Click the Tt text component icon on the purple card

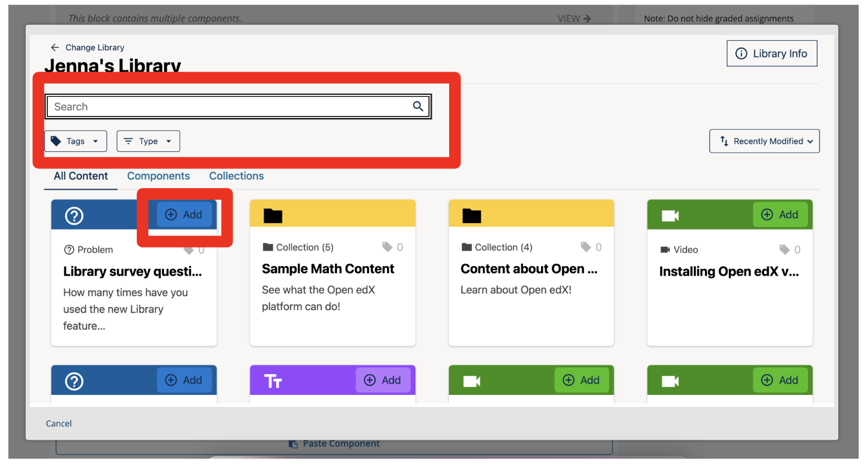(273, 380)
